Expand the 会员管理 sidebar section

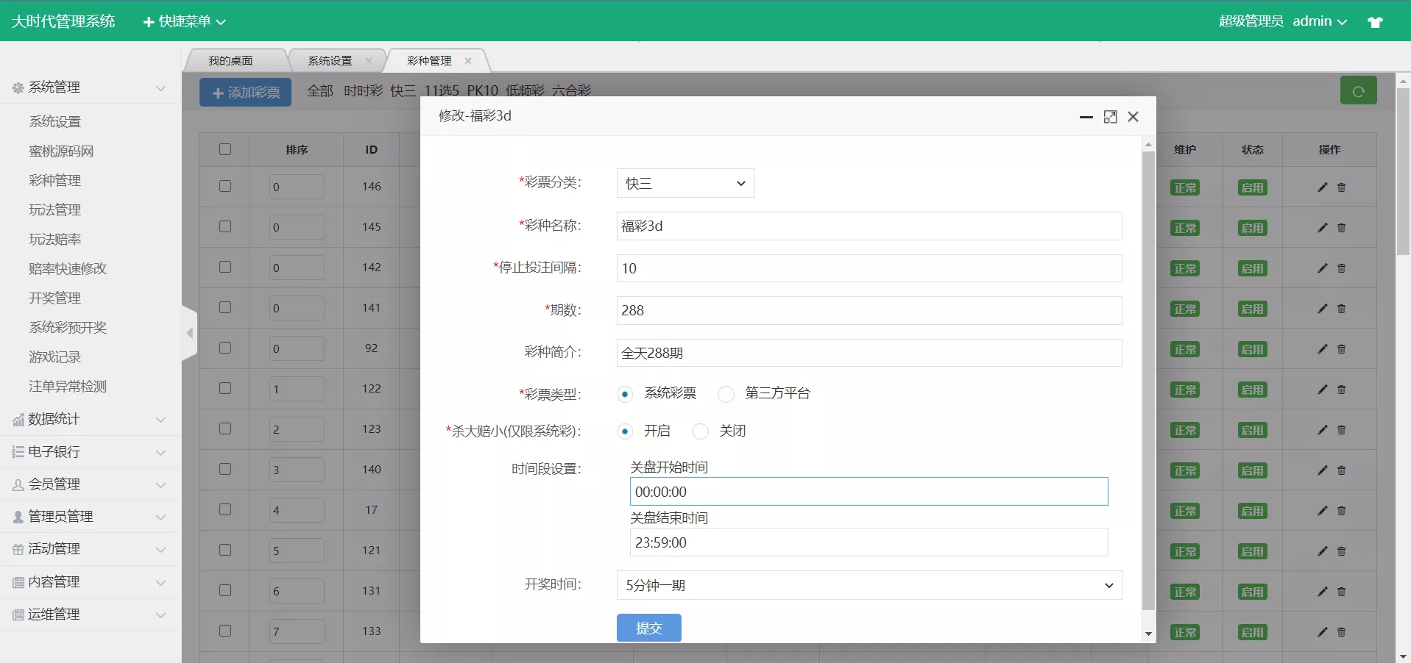pos(57,484)
